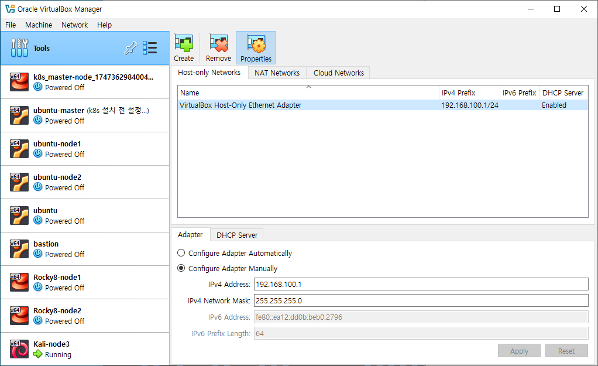Open the File menu
Image resolution: width=598 pixels, height=366 pixels.
tap(11, 25)
